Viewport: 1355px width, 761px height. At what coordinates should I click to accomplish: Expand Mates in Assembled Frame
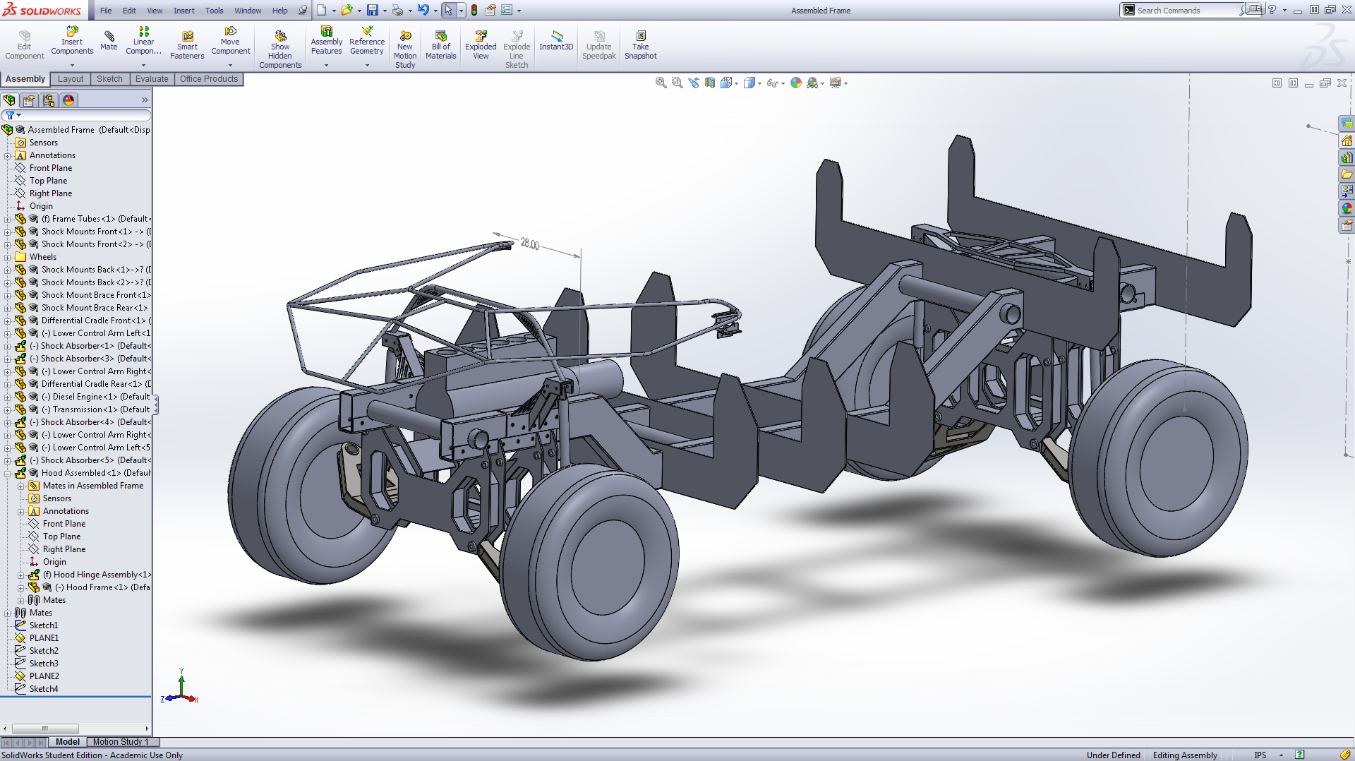21,486
